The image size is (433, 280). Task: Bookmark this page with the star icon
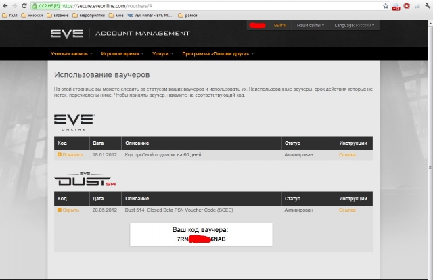pos(386,6)
